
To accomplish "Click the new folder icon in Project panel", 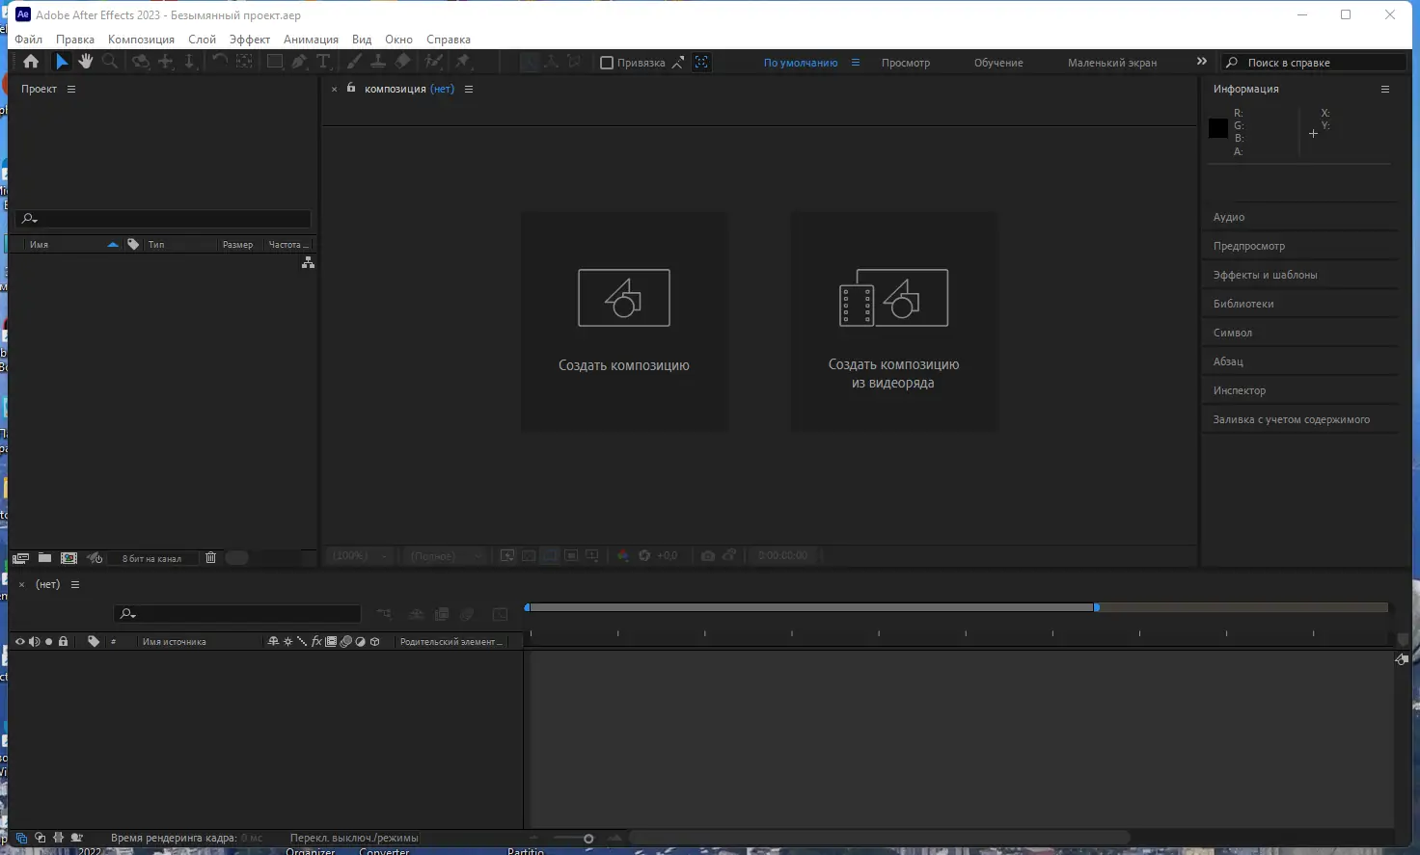I will click(44, 557).
